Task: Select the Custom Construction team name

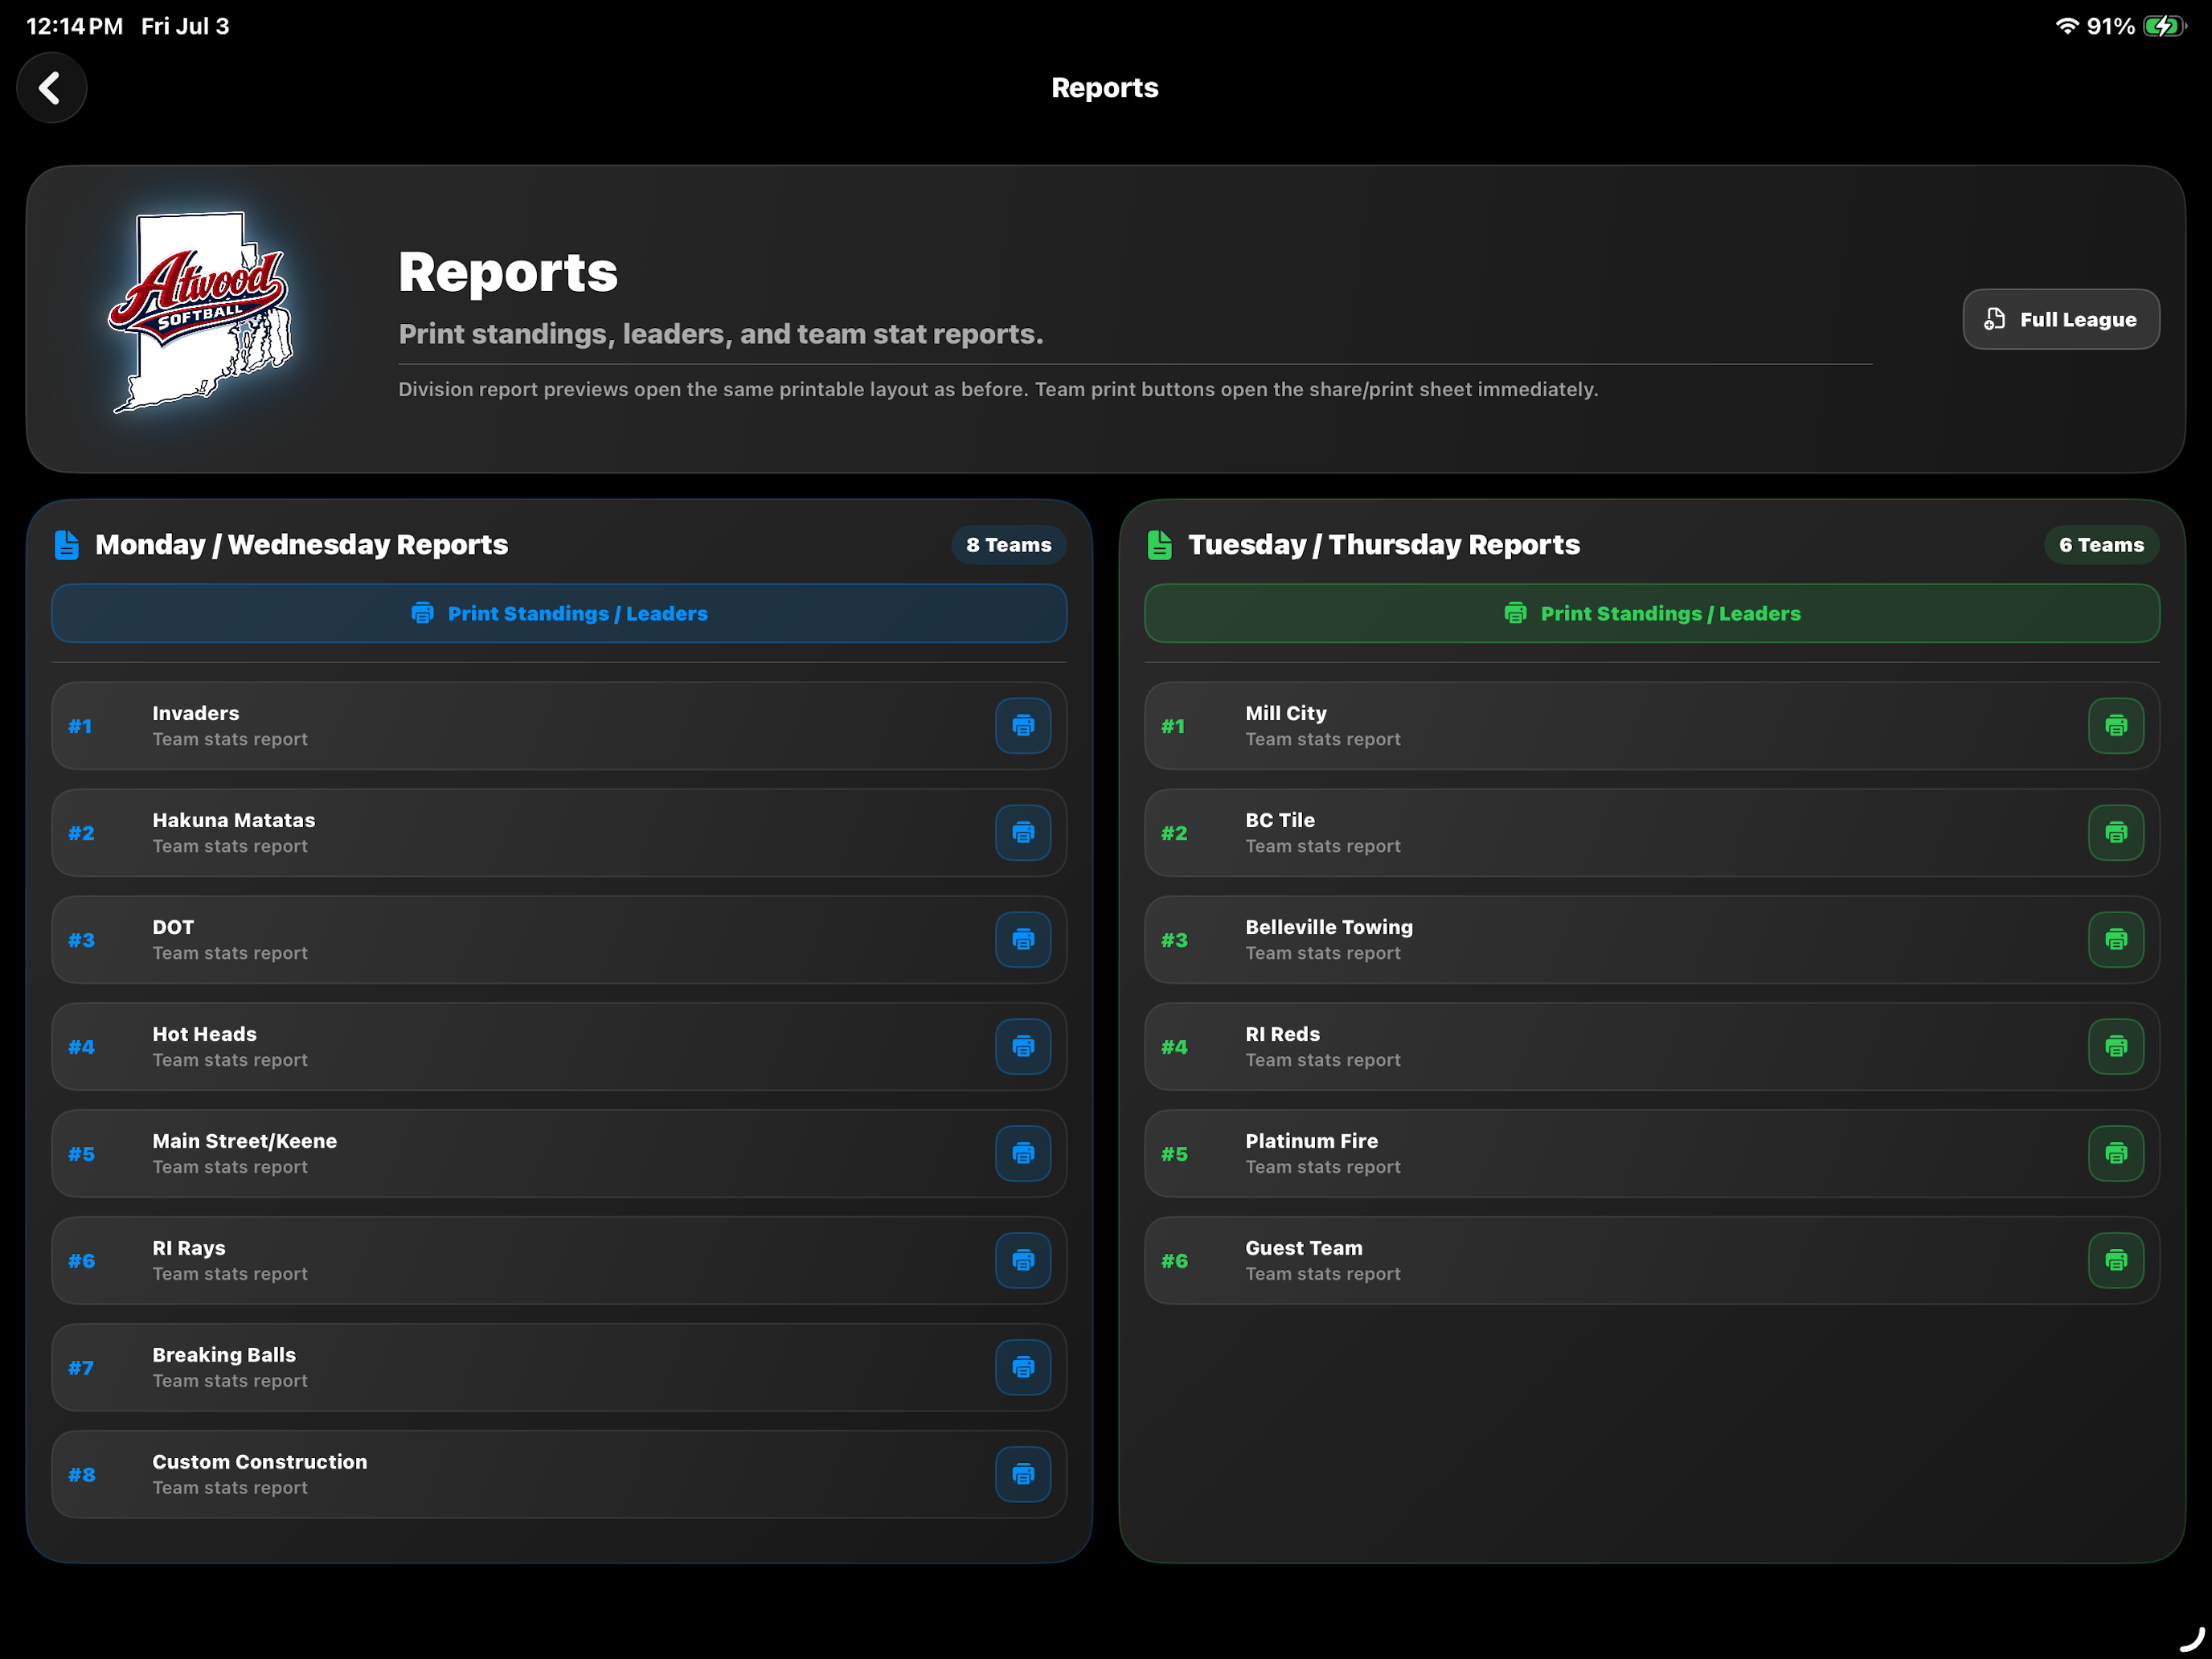Action: coord(260,1463)
